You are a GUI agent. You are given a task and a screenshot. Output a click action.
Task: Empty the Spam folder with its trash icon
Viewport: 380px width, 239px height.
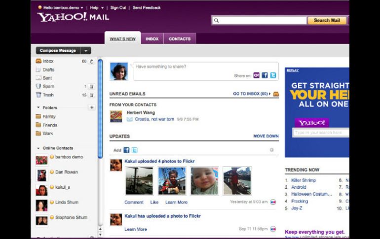[91, 87]
